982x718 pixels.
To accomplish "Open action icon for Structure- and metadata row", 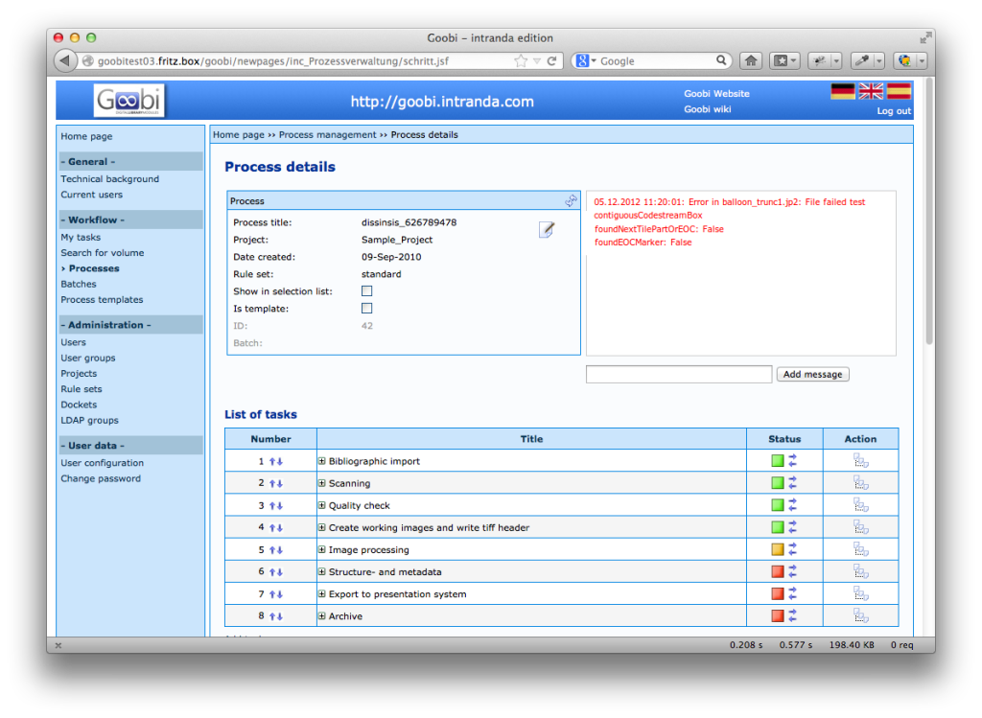I will [860, 571].
